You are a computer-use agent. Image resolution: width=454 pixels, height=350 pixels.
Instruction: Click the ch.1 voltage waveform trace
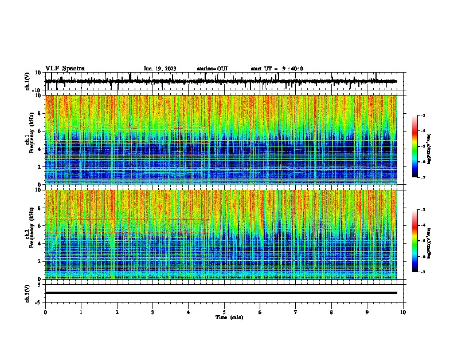click(221, 81)
